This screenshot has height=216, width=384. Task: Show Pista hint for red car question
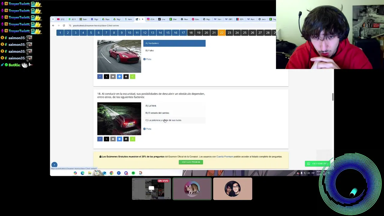pos(147,59)
